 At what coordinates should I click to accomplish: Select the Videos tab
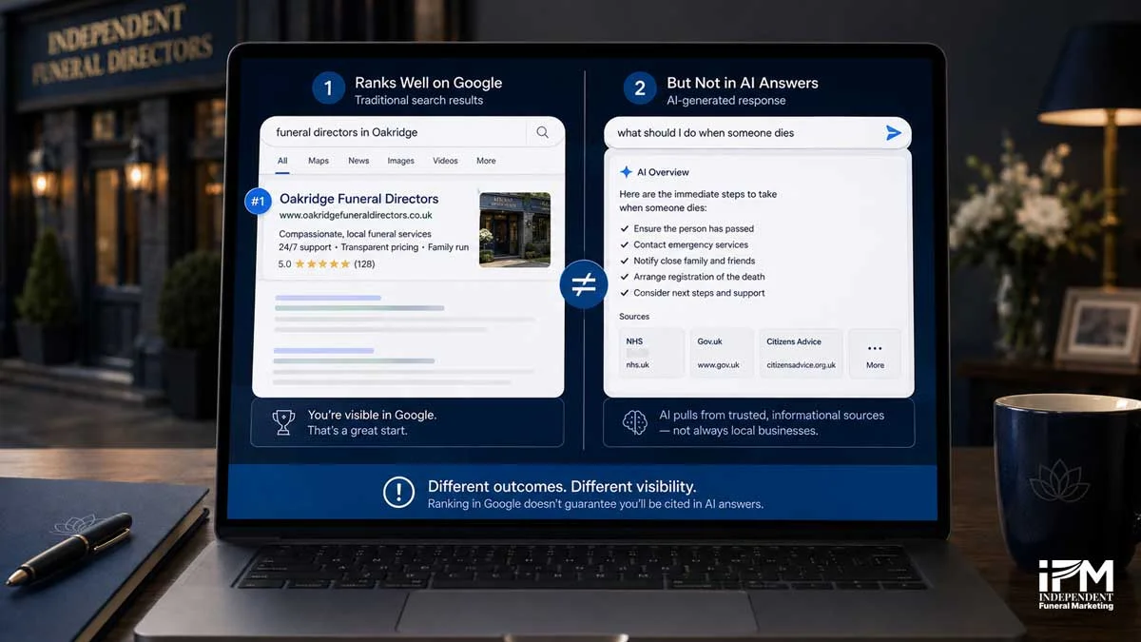pyautogui.click(x=445, y=161)
